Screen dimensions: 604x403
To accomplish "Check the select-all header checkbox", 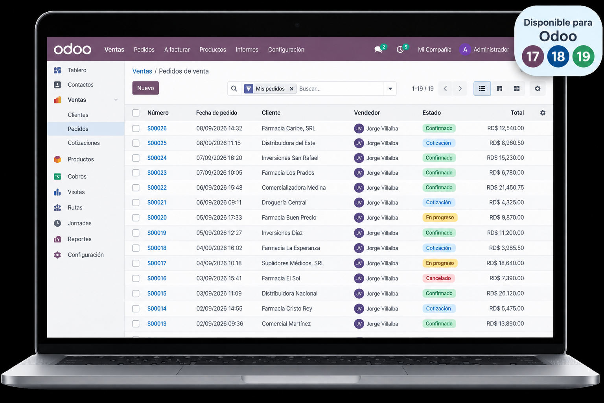I will pyautogui.click(x=136, y=113).
